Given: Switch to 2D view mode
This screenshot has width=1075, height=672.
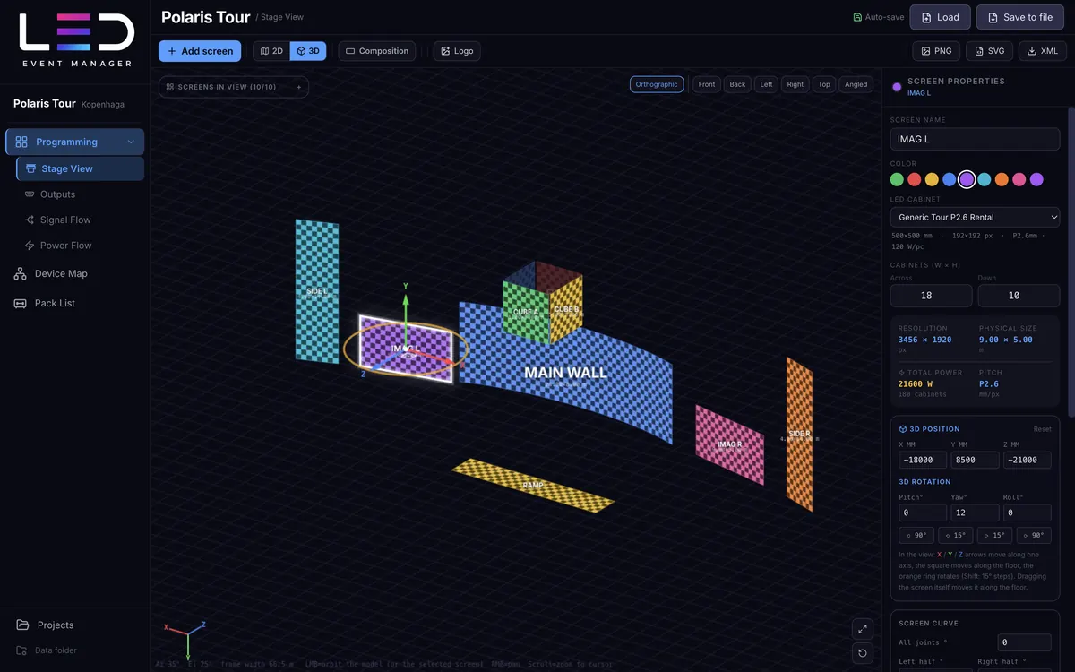Looking at the screenshot, I should 271,51.
